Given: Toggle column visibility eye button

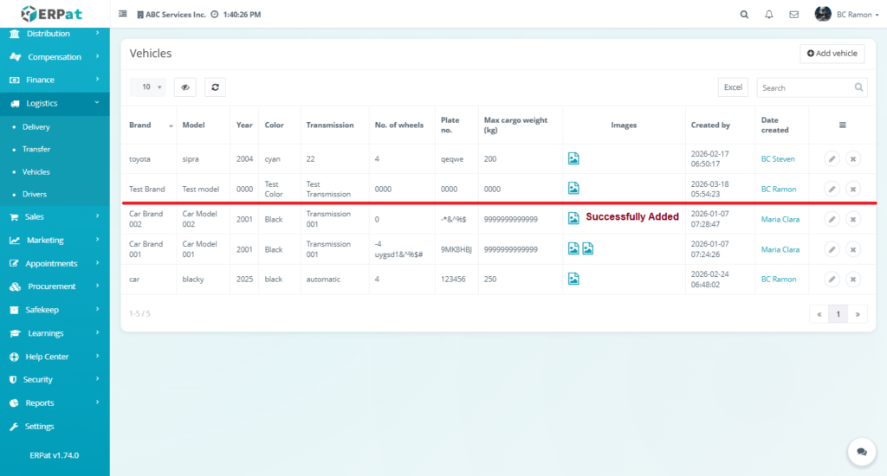Looking at the screenshot, I should point(185,87).
